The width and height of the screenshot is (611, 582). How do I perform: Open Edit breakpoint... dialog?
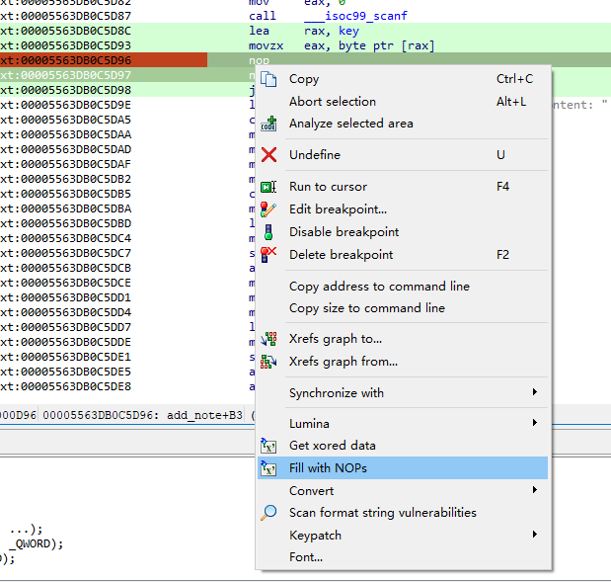(x=403, y=209)
